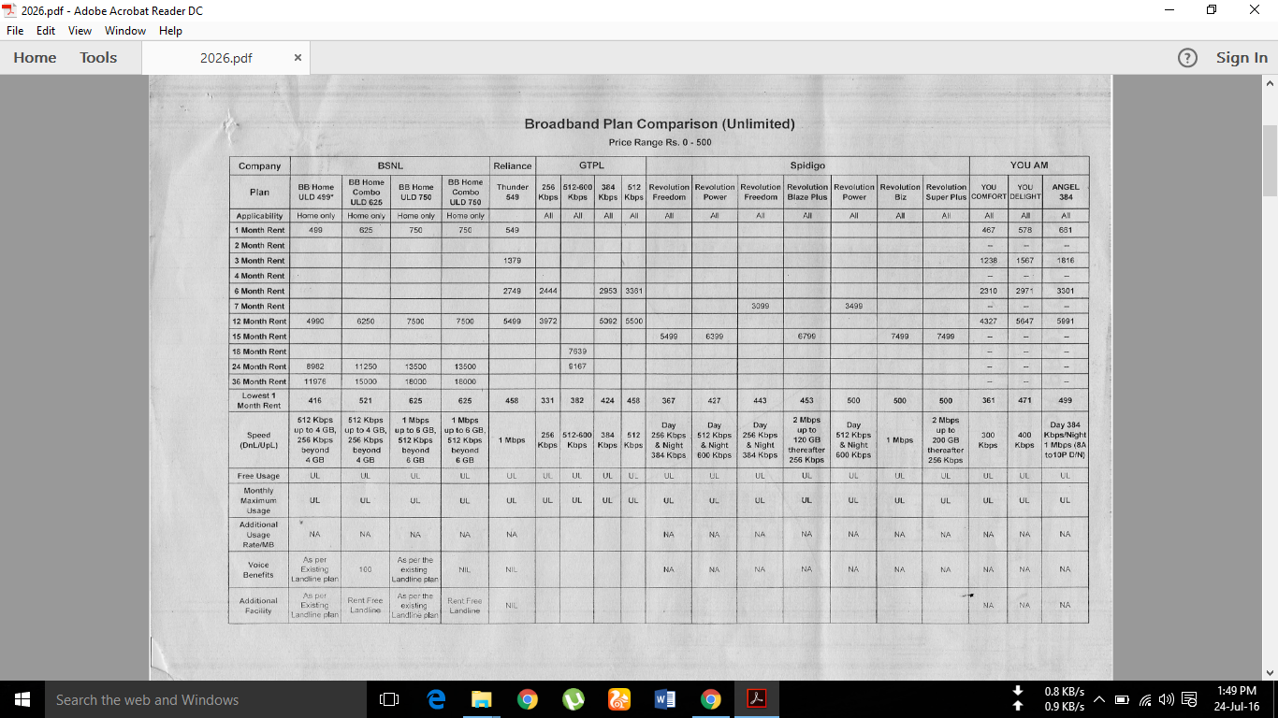This screenshot has width=1278, height=718.
Task: Switch to the Home tab
Action: [35, 58]
